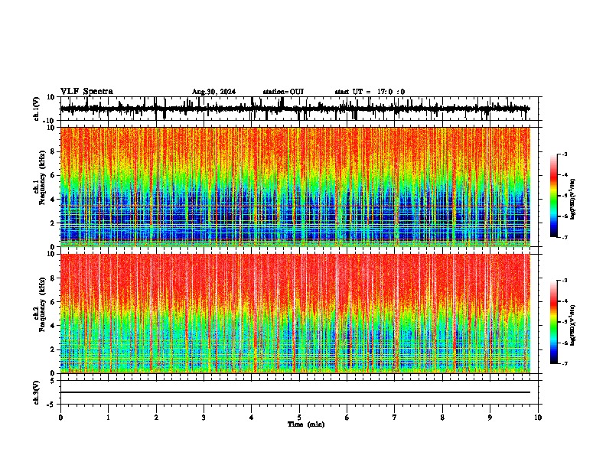Click the "-3" label on ch.1 color bar
606x468 pixels.
pyautogui.click(x=564, y=154)
